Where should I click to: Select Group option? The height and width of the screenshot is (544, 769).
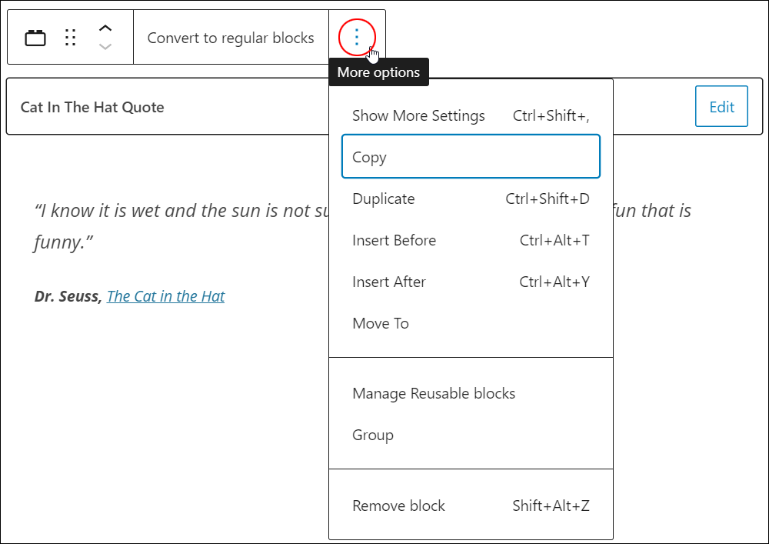471,435
